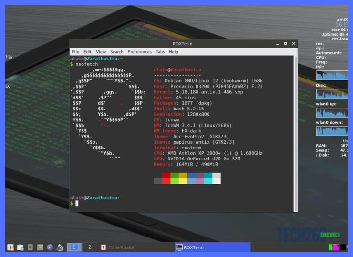The image size is (353, 257).
Task: Open the Preferences menu in ROXTerm
Action: [139, 52]
